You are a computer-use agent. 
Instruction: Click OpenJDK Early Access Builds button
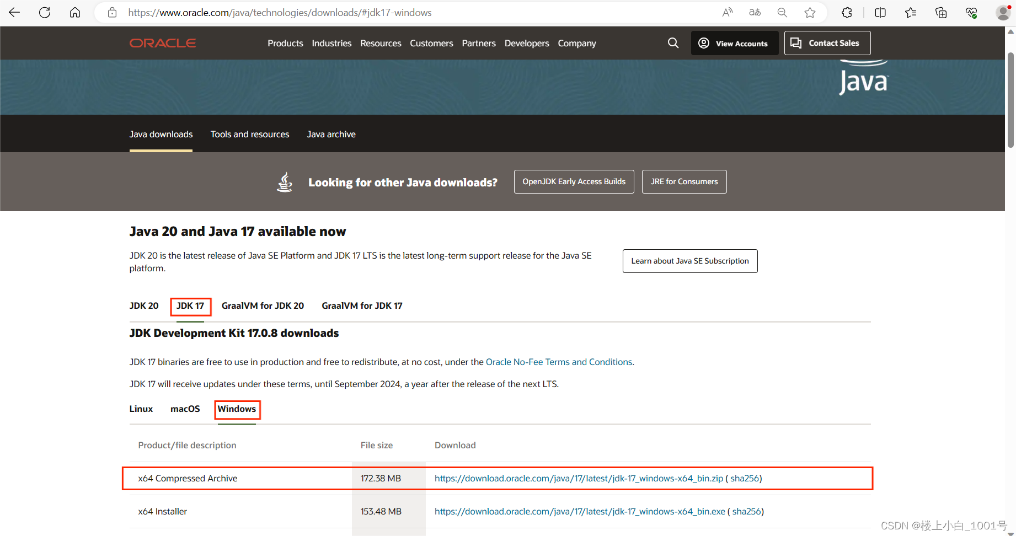tap(574, 181)
